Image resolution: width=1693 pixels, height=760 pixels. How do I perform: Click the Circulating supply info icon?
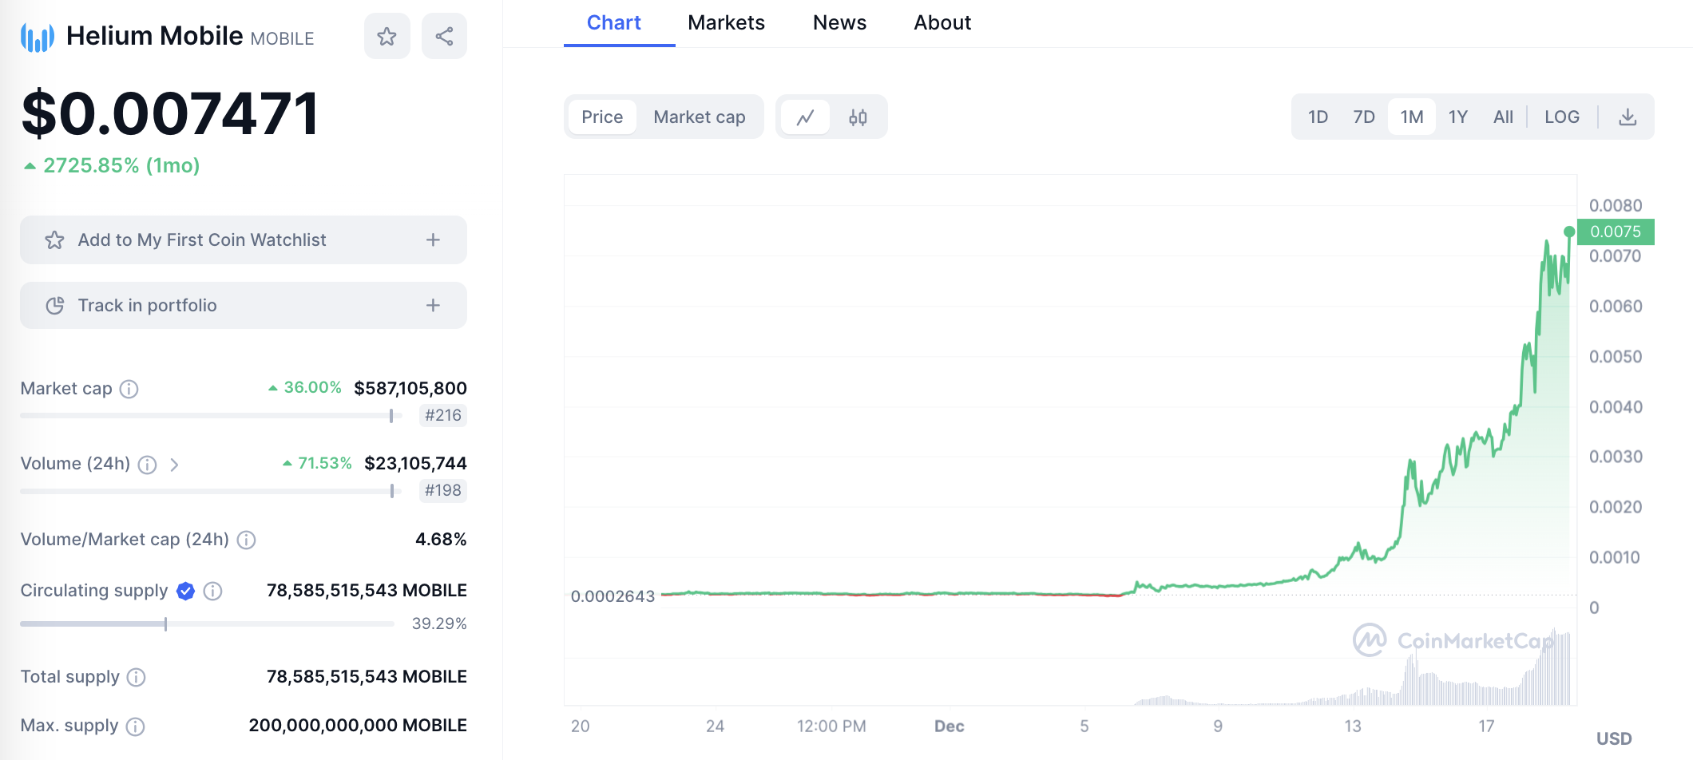click(x=212, y=591)
